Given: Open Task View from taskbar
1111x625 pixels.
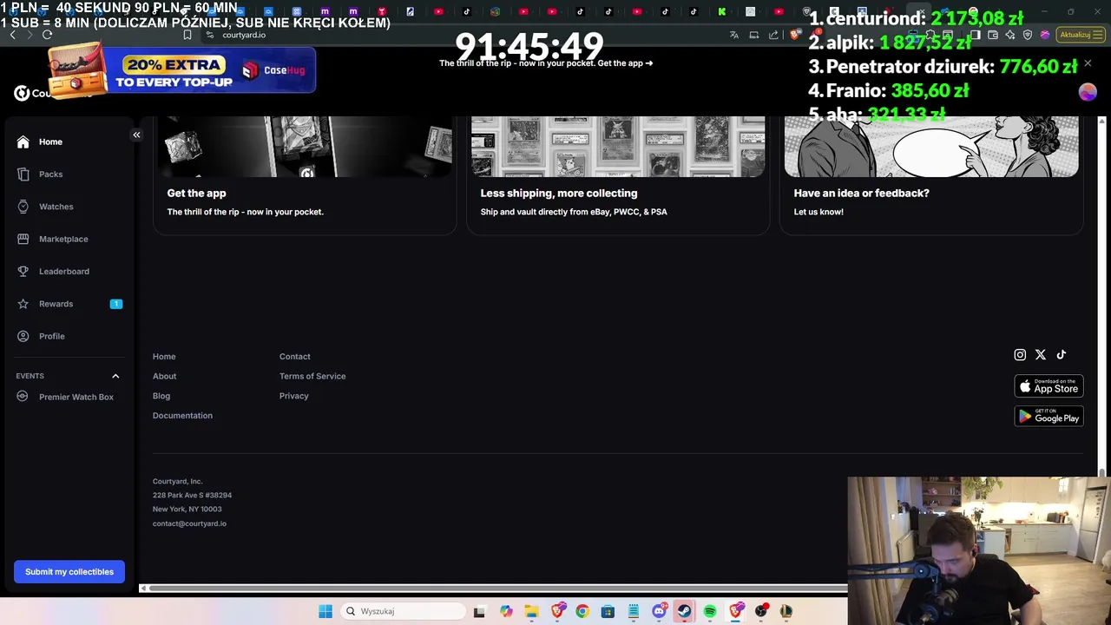Looking at the screenshot, I should click(x=479, y=611).
